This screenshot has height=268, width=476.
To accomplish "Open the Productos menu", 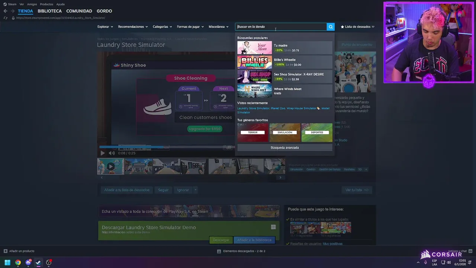I will (46, 4).
